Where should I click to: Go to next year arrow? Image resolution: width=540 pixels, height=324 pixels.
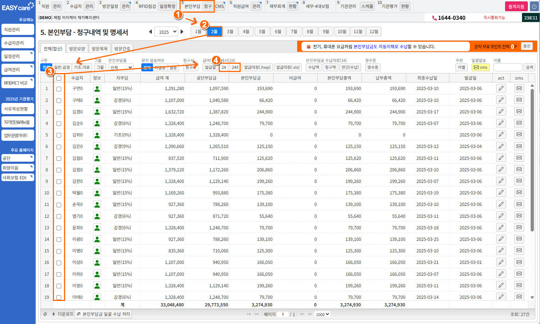[x=182, y=32]
